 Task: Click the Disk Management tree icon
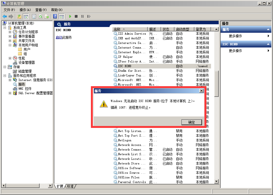click(15, 71)
